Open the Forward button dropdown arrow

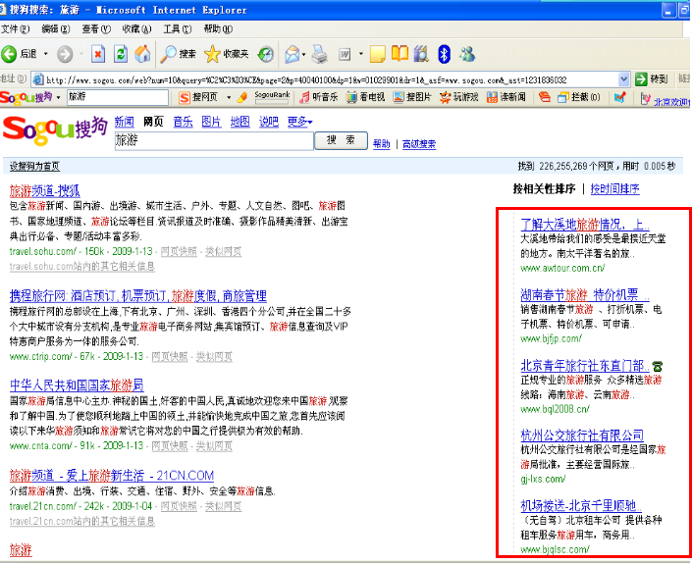pos(81,54)
